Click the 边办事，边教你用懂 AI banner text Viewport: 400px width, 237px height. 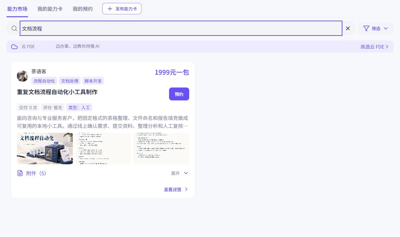click(x=78, y=46)
